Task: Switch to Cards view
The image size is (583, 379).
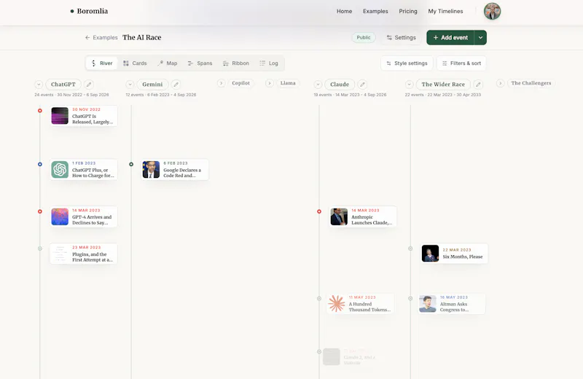Action: click(135, 63)
